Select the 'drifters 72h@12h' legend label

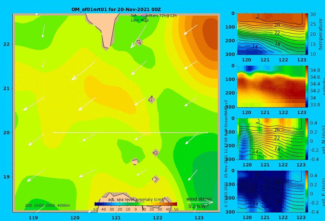161,16
